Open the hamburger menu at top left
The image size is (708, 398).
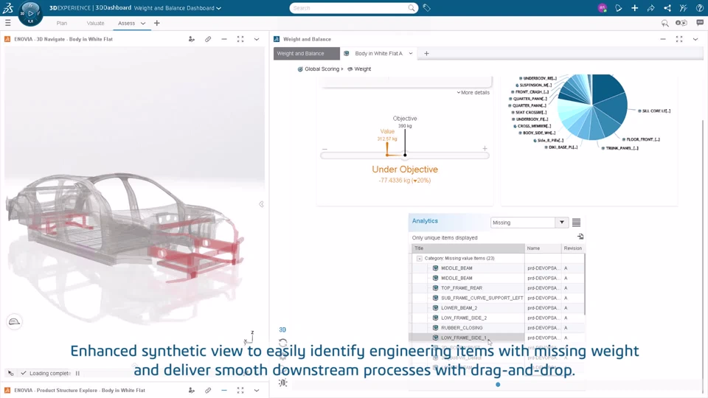click(7, 23)
